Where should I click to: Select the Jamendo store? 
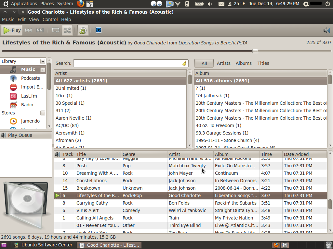coord(30,121)
